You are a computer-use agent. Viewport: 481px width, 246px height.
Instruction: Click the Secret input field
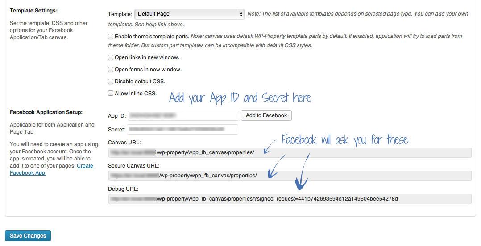pos(182,130)
